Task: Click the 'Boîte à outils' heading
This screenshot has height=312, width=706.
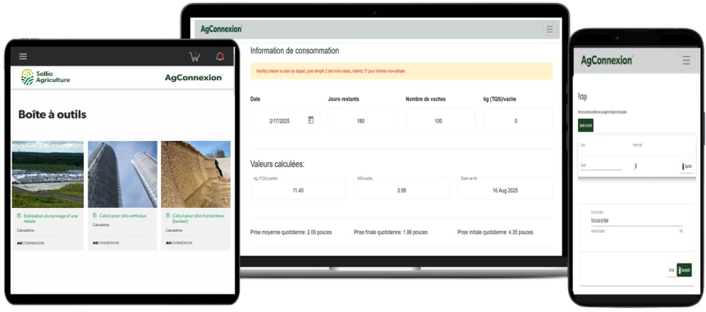Action: [53, 115]
